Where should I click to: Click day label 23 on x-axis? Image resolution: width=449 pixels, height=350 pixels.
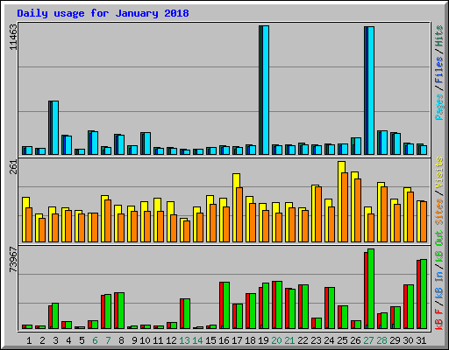pyautogui.click(x=317, y=340)
